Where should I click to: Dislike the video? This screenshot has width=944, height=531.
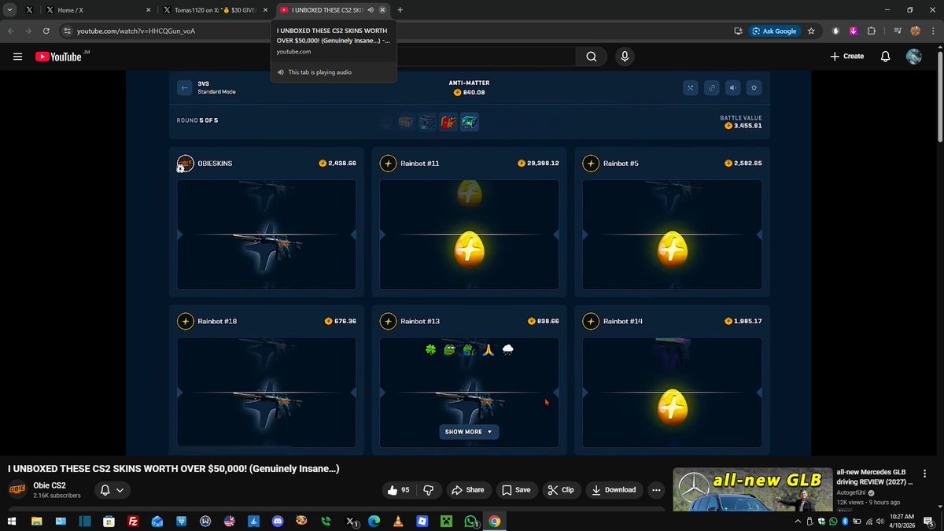[x=429, y=489]
